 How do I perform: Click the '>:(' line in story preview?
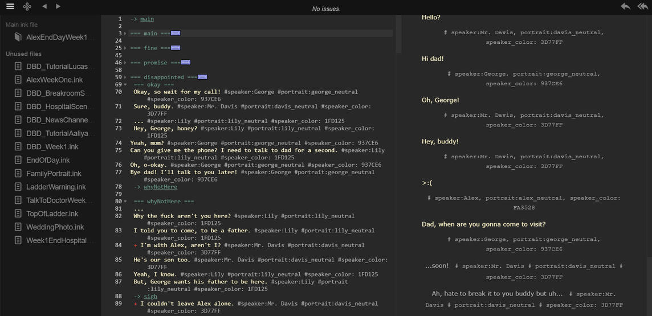[427, 183]
